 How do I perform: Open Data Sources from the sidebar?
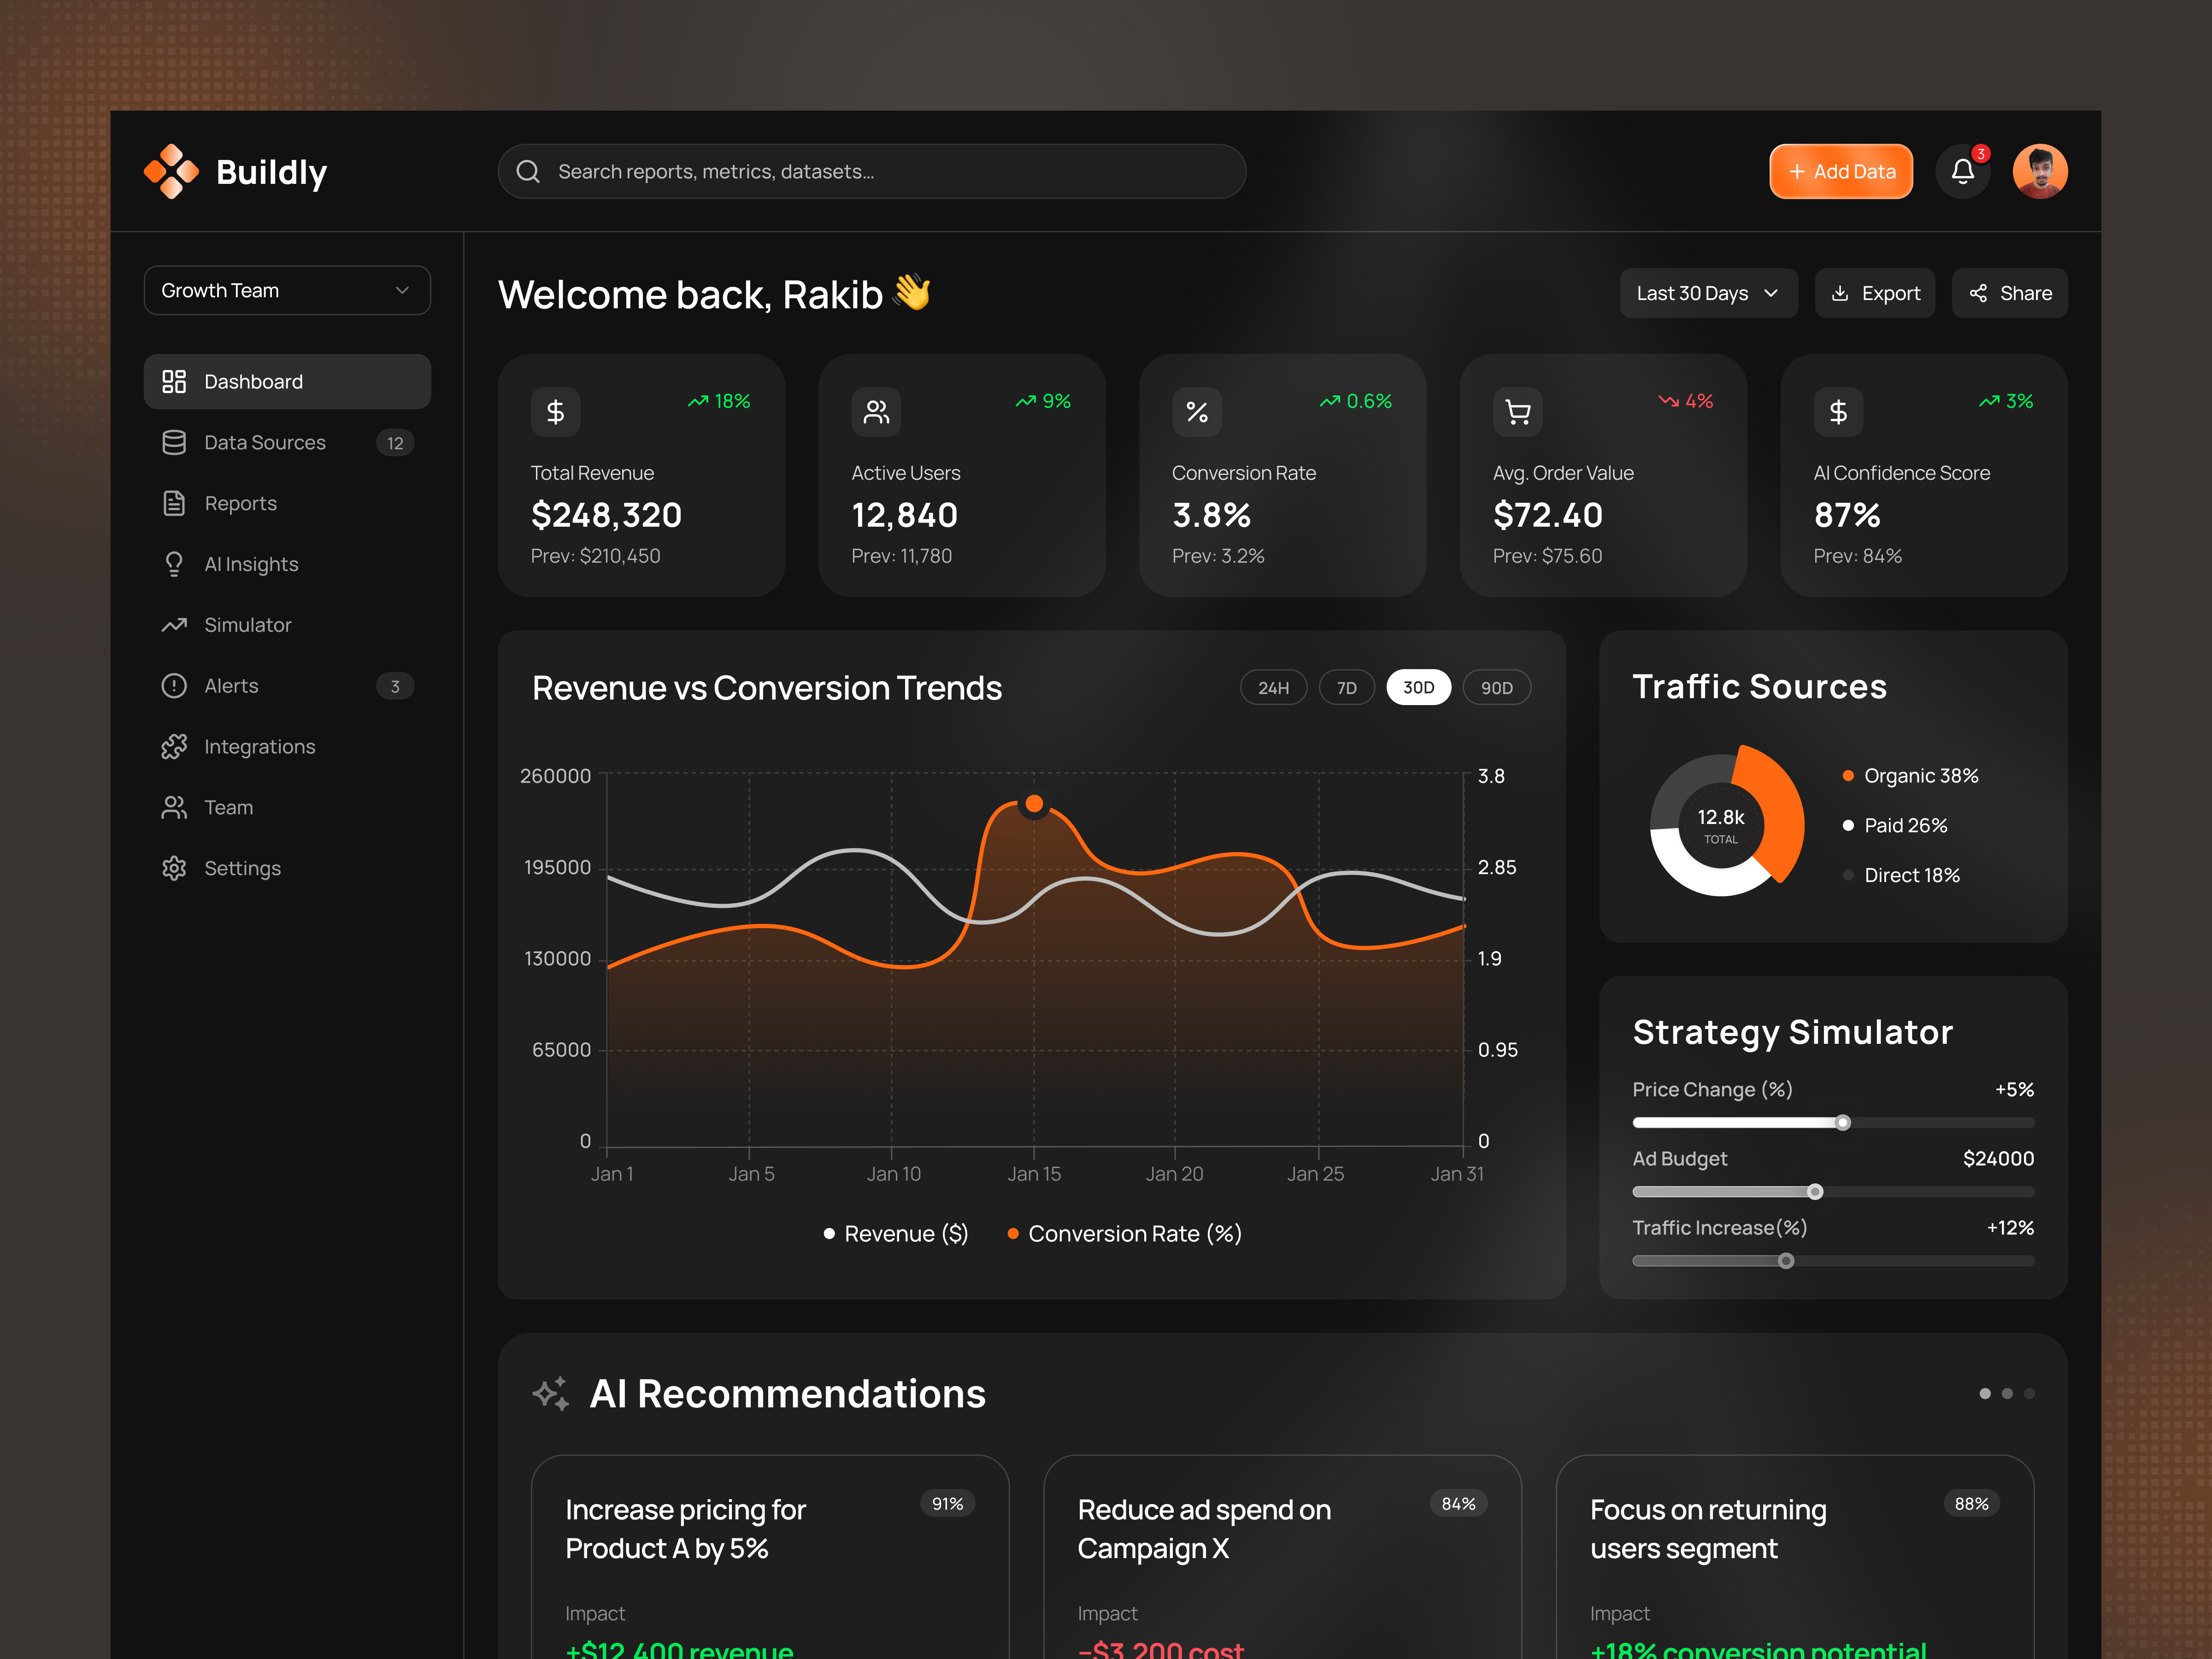[x=265, y=442]
